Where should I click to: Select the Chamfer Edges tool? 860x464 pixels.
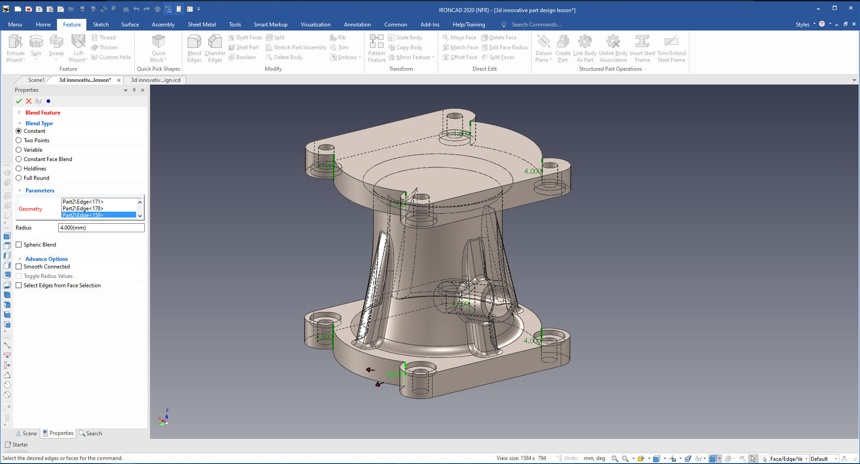(x=215, y=42)
